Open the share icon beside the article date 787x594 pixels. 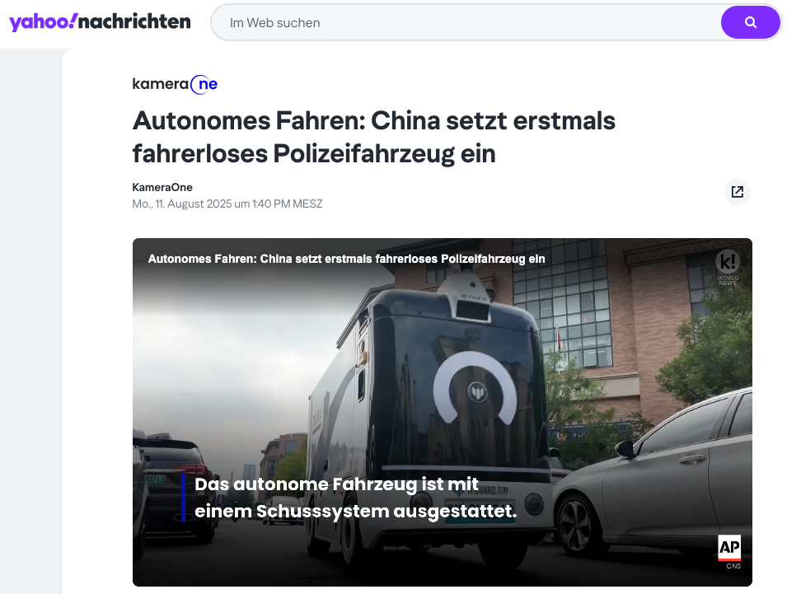point(738,192)
